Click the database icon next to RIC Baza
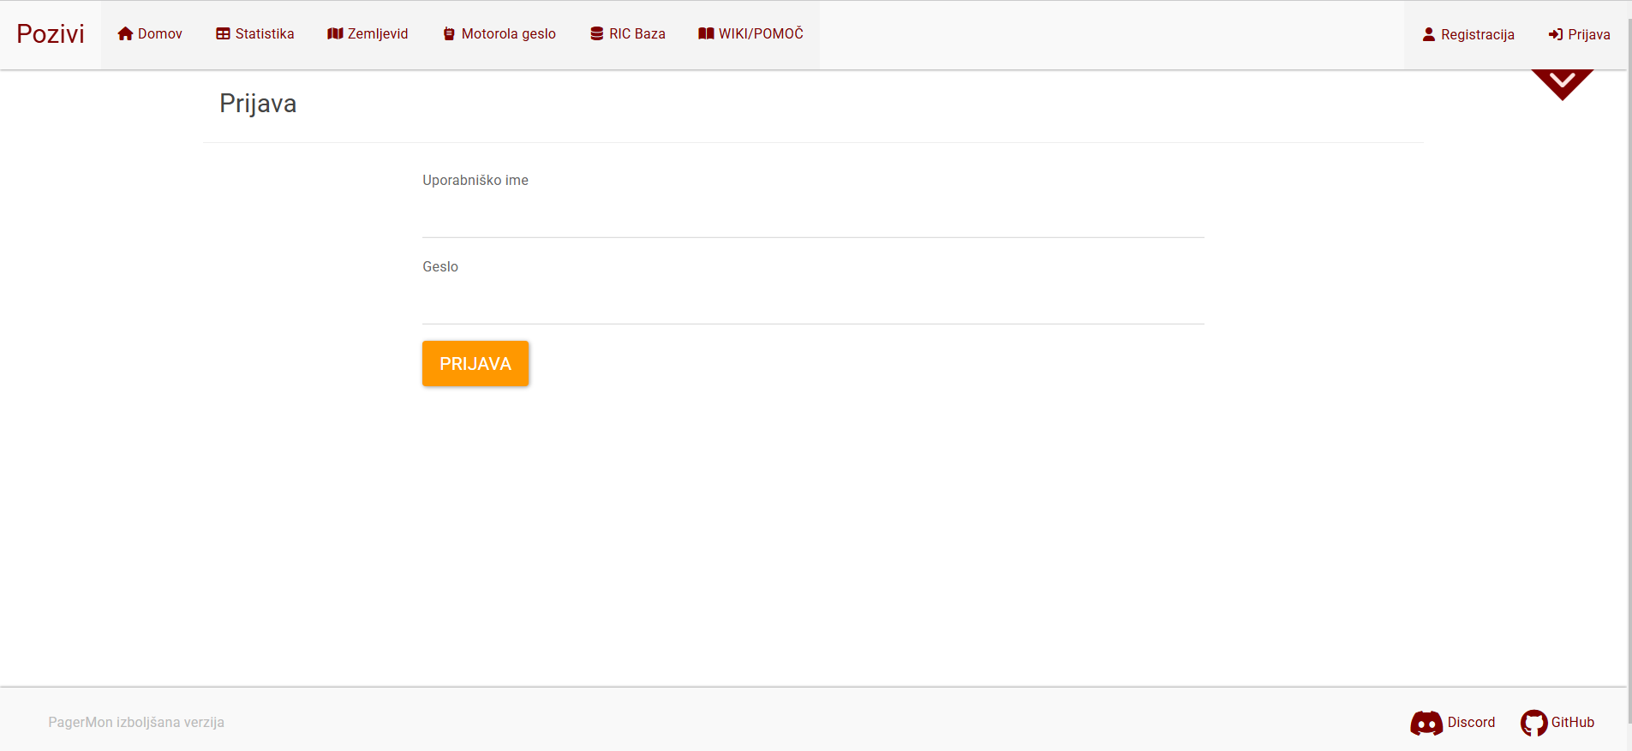Viewport: 1632px width, 751px height. [597, 33]
